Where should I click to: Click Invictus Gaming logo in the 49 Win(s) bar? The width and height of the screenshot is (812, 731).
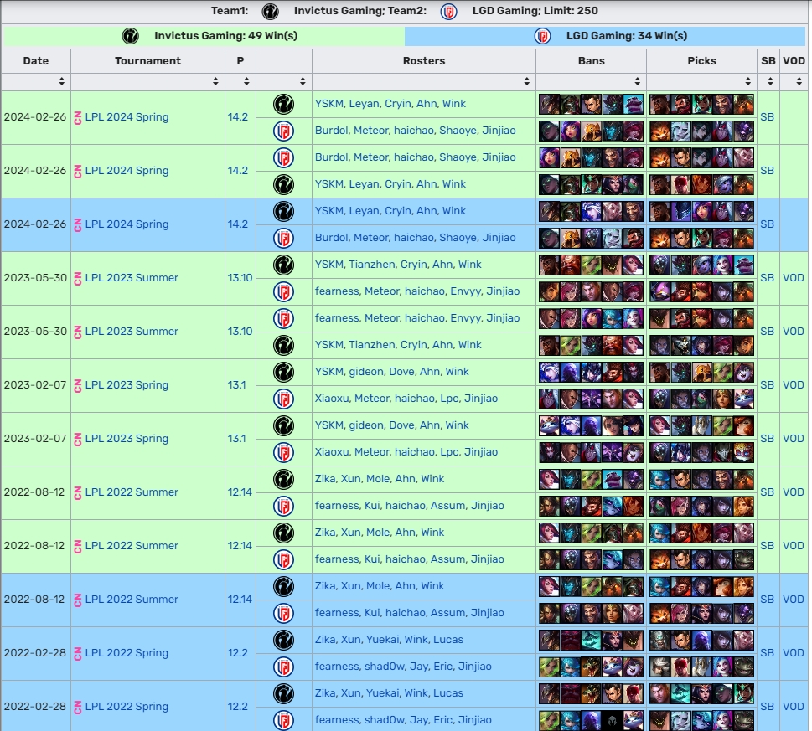pos(130,36)
